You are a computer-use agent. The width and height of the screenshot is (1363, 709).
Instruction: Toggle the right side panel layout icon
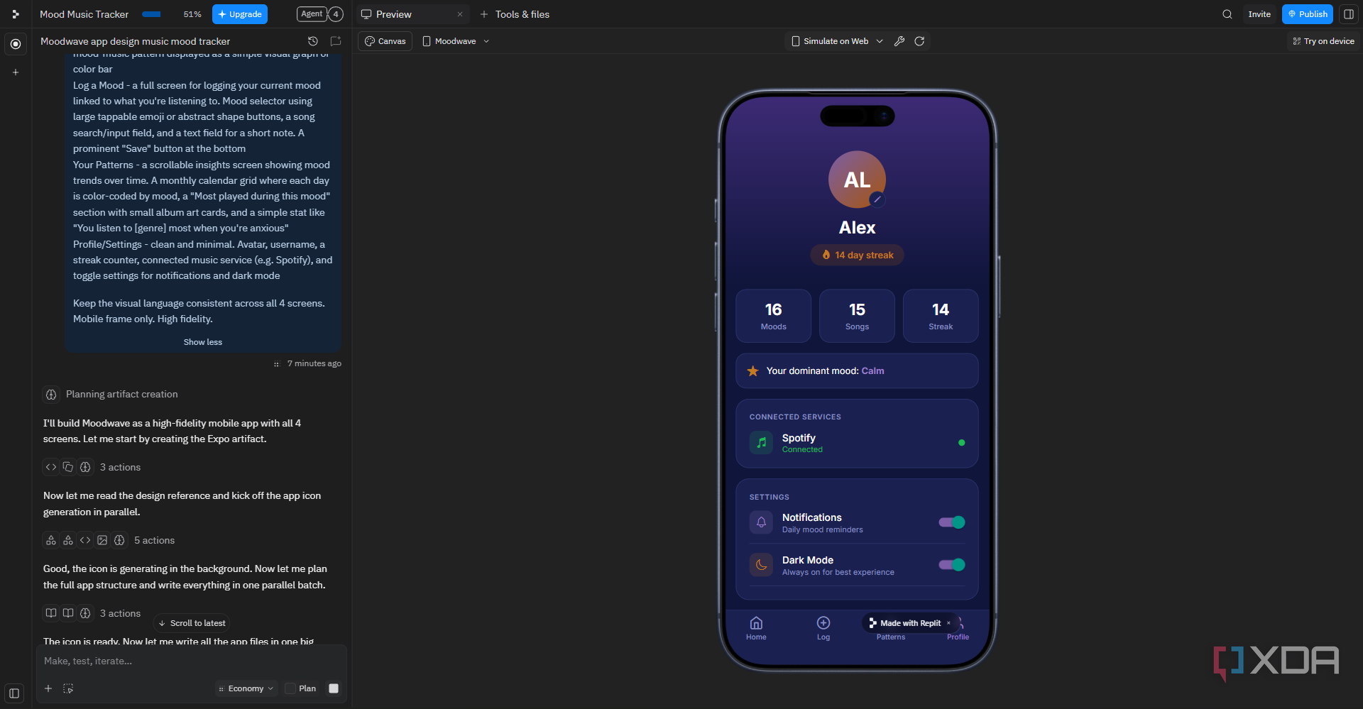coord(1349,14)
